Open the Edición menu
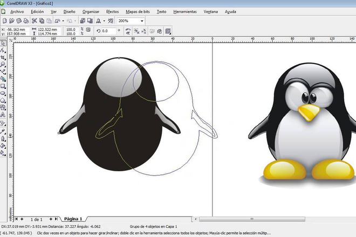This screenshot has height=237, width=356. coord(37,11)
